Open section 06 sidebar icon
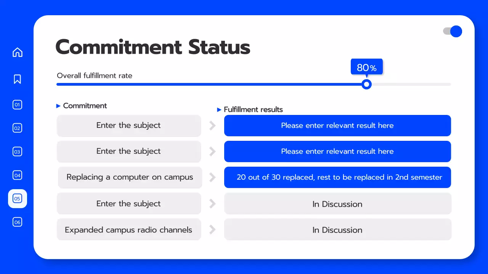The width and height of the screenshot is (488, 274). (18, 222)
